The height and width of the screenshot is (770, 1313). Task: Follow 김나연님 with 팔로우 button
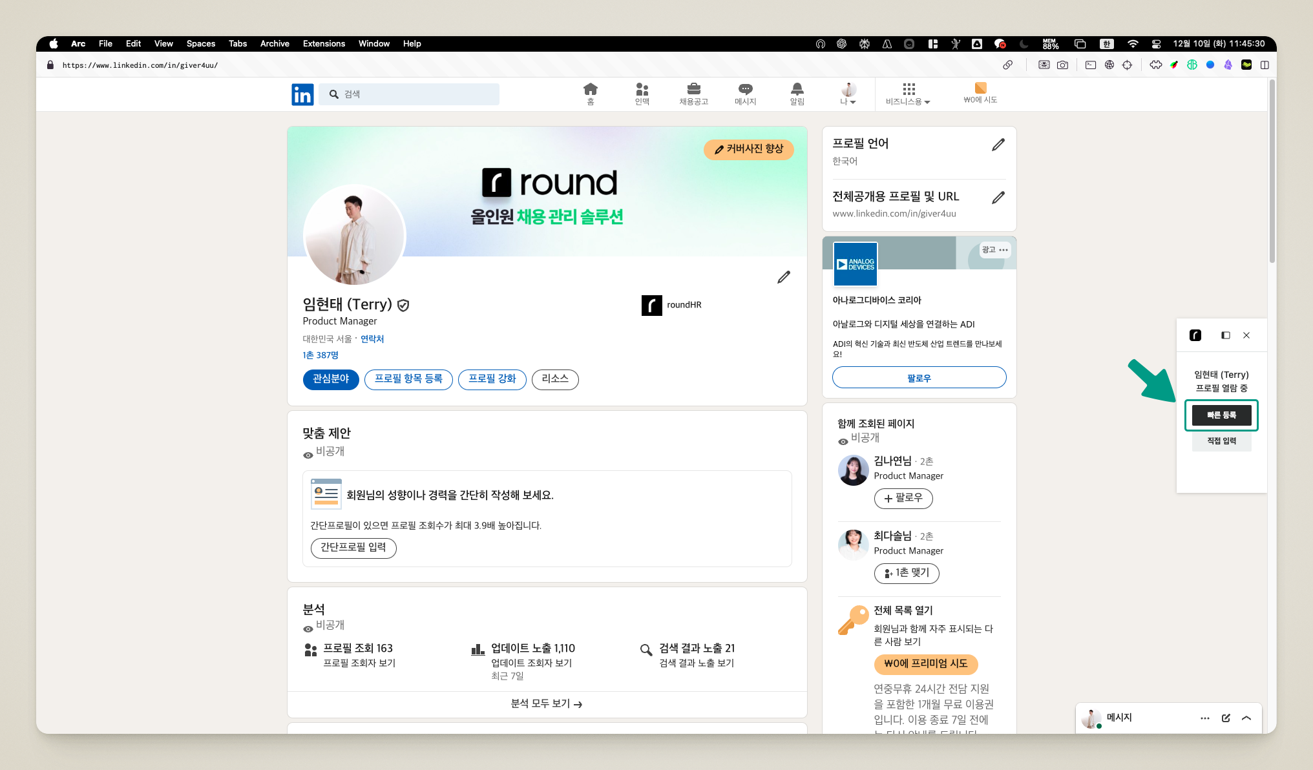[903, 499]
